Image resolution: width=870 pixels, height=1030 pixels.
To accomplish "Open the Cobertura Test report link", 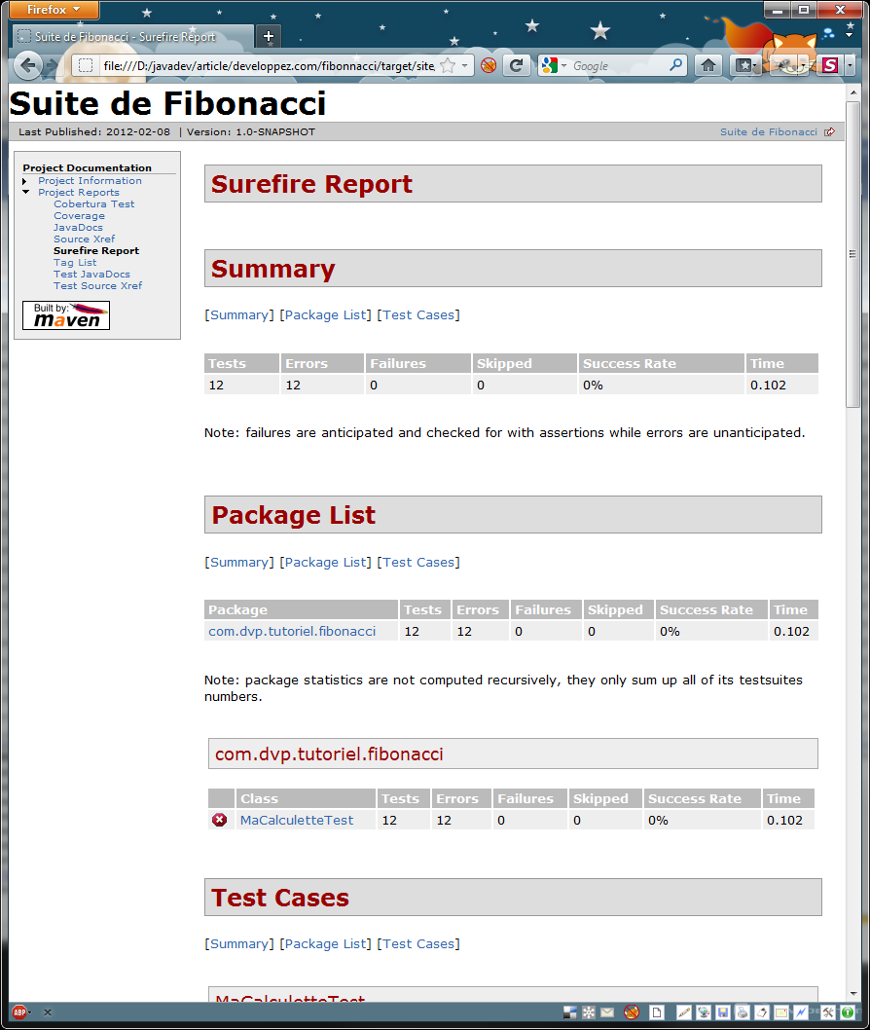I will coord(93,204).
